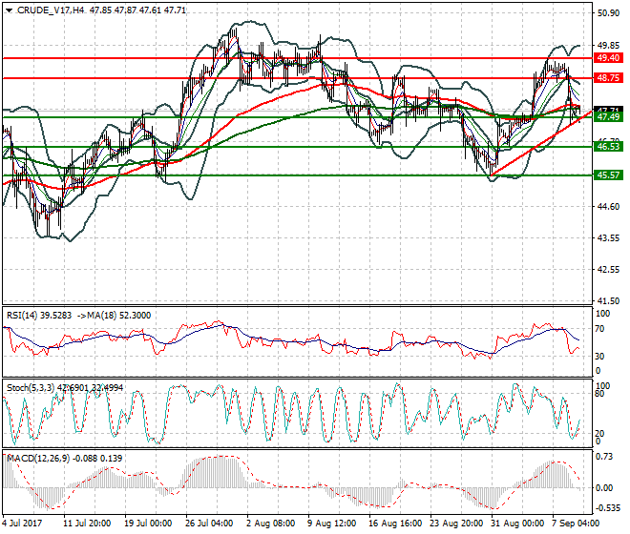Click the current price marker 47.71
The image size is (630, 534).
click(x=608, y=110)
